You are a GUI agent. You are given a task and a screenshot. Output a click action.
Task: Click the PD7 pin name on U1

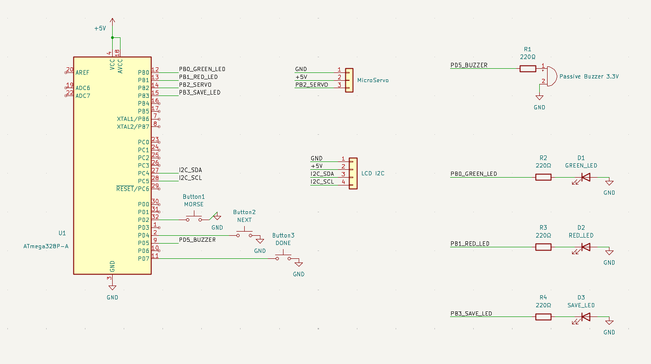tap(144, 258)
